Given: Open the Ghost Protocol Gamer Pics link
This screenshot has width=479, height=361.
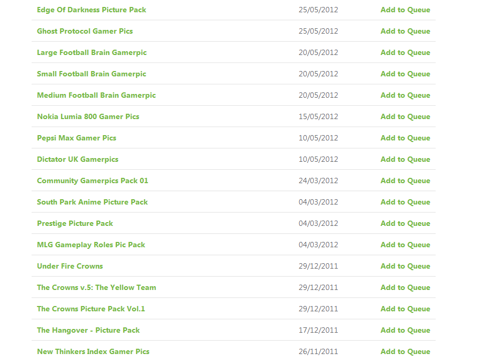Looking at the screenshot, I should tap(85, 31).
